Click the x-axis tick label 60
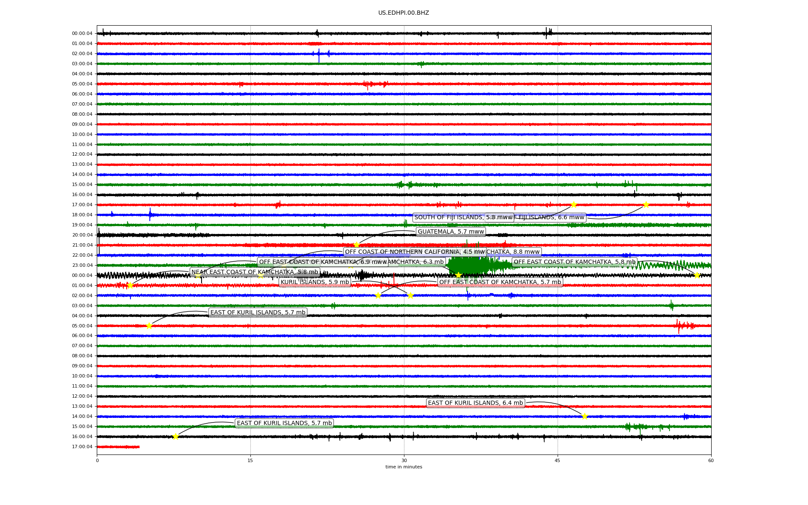This screenshot has width=808, height=505. 711,460
